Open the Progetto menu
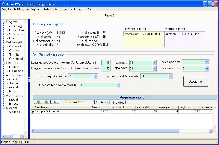This screenshot has width=219, height=145. point(7,9)
